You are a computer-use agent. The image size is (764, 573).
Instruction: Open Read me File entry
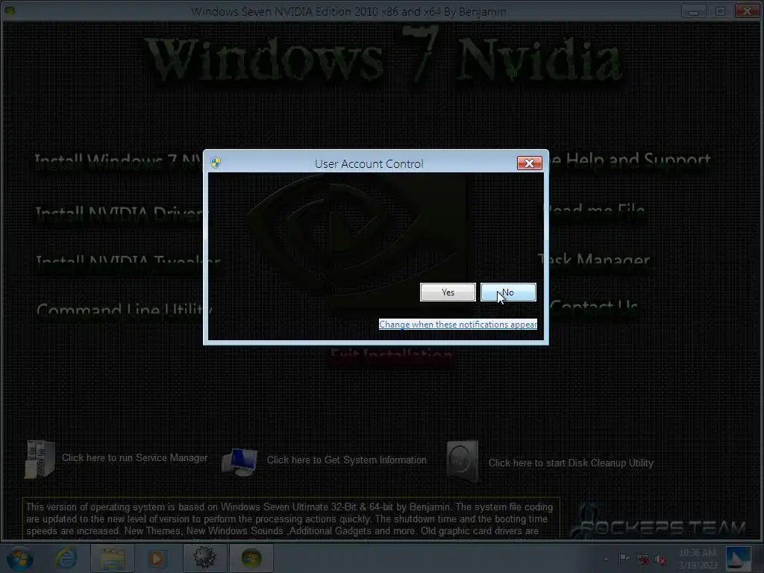595,210
